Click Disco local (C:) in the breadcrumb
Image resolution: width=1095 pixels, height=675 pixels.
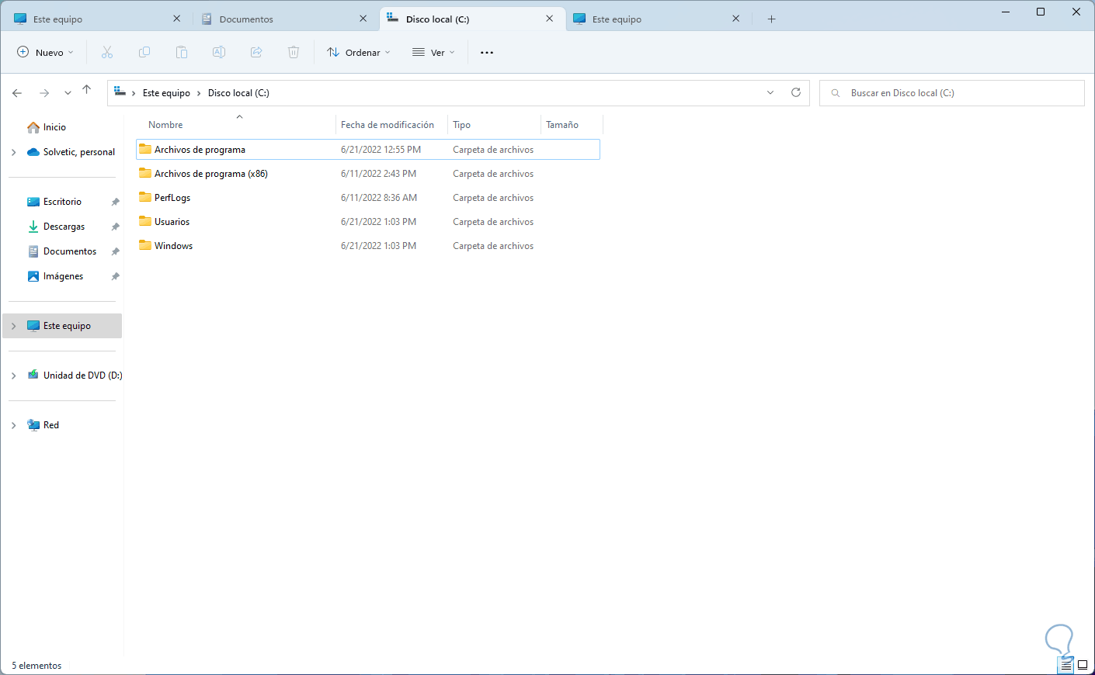238,93
